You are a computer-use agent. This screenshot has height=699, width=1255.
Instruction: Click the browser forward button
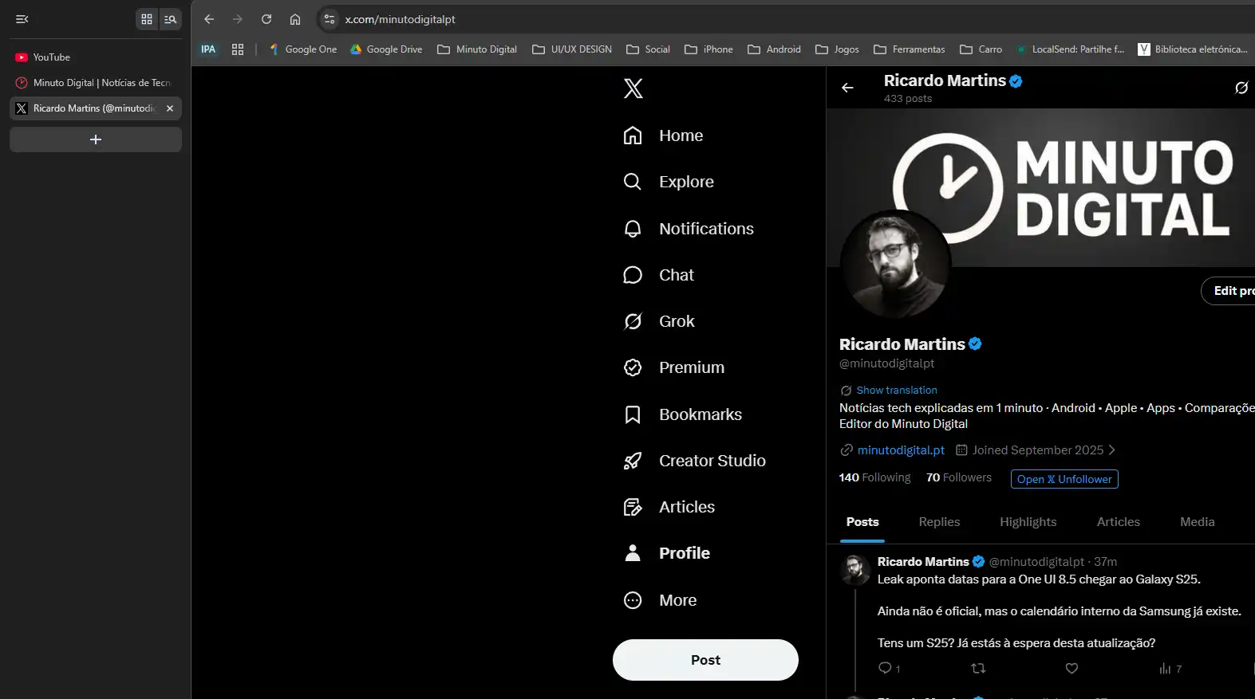coord(238,19)
